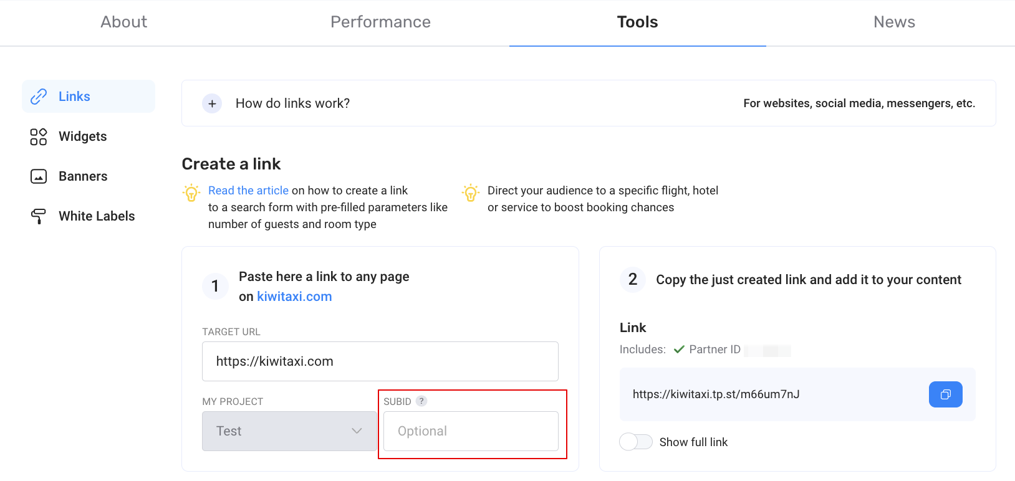This screenshot has width=1015, height=481.
Task: Click the White Labels paint roller icon
Action: pos(39,216)
